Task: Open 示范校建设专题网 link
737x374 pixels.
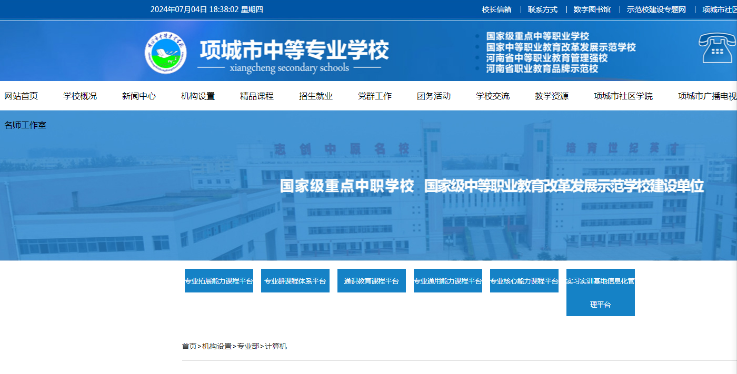Action: (656, 9)
